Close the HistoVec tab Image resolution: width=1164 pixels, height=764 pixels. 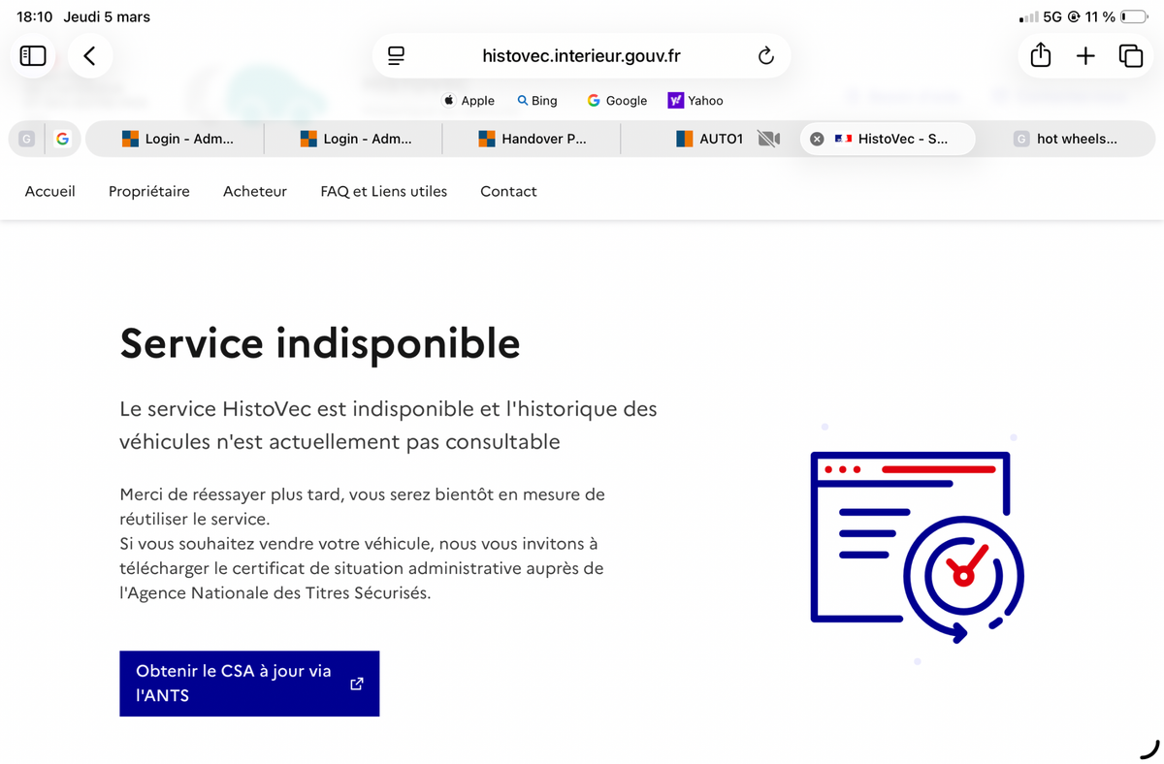click(x=817, y=139)
